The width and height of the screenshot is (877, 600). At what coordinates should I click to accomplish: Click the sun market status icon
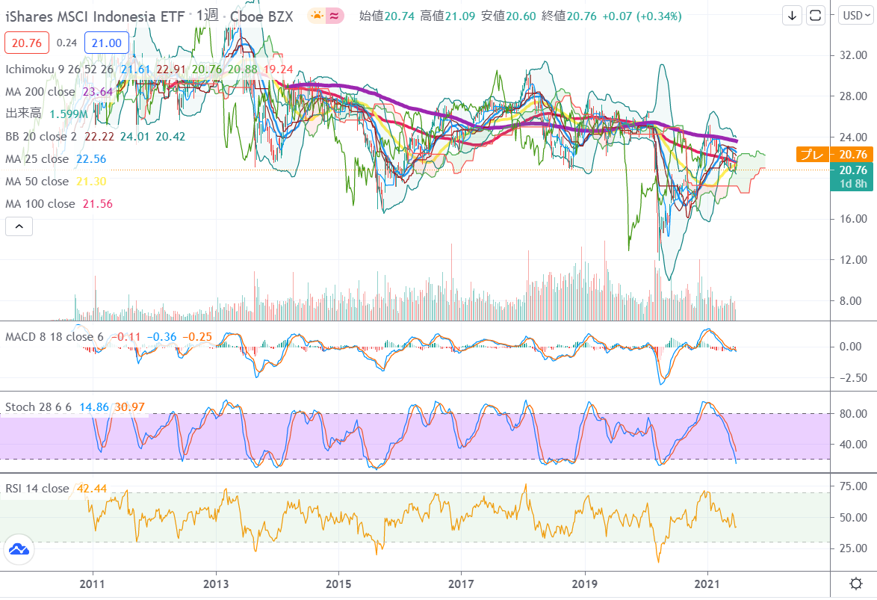(x=317, y=16)
